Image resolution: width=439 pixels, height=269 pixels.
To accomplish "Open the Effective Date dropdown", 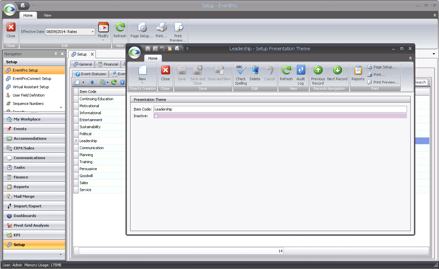I will coord(92,32).
